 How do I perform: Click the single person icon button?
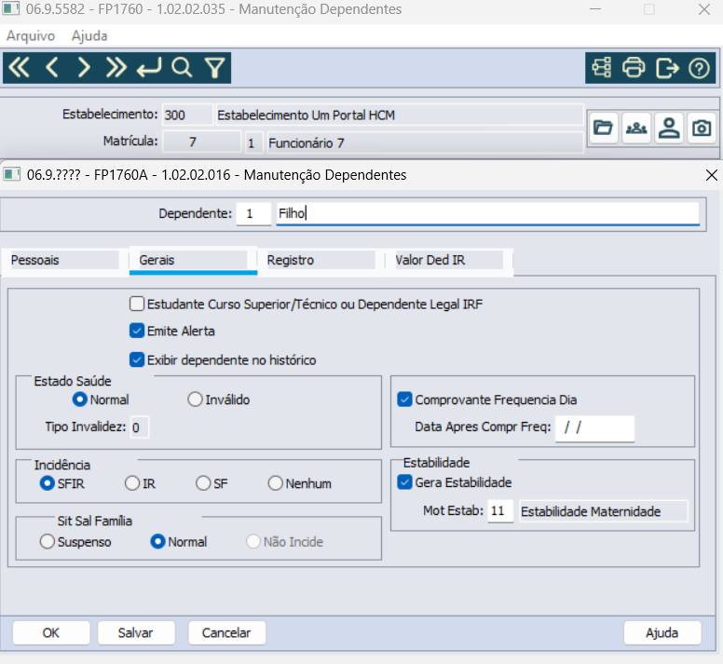669,128
